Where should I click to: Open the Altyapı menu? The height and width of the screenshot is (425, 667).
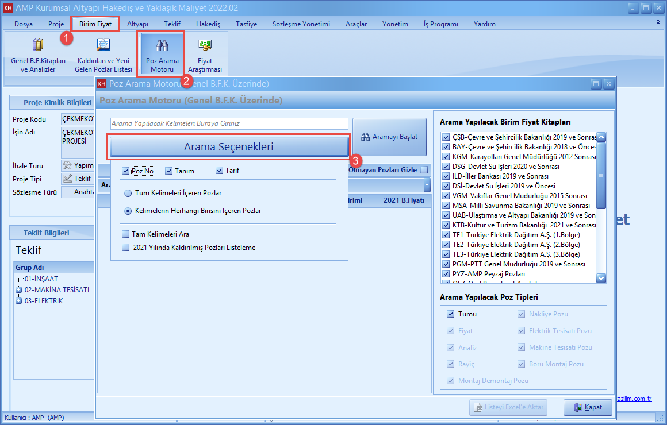(x=138, y=24)
